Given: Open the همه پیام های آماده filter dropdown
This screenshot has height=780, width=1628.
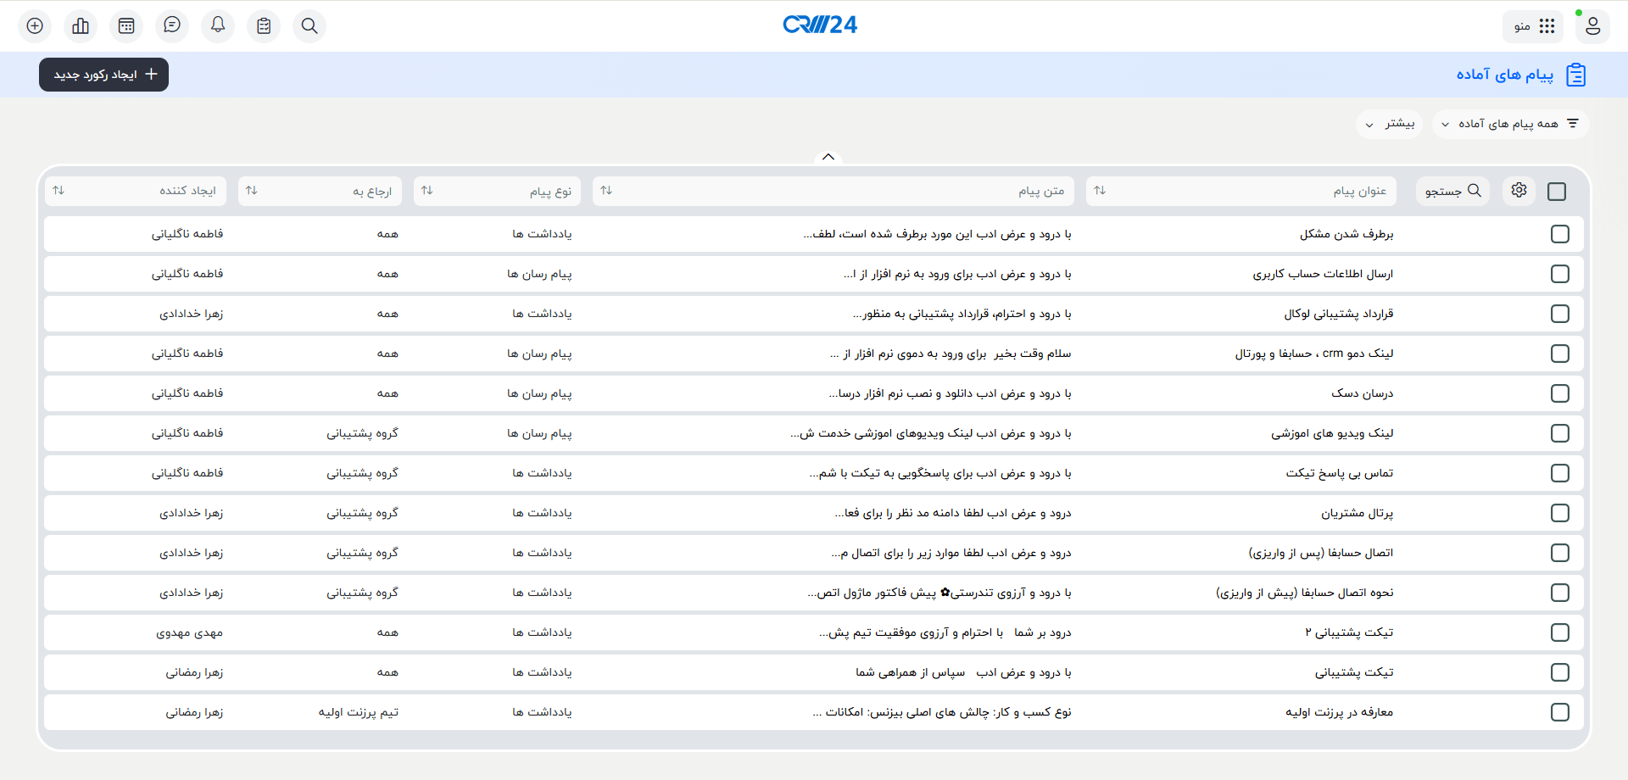Looking at the screenshot, I should tap(1510, 124).
